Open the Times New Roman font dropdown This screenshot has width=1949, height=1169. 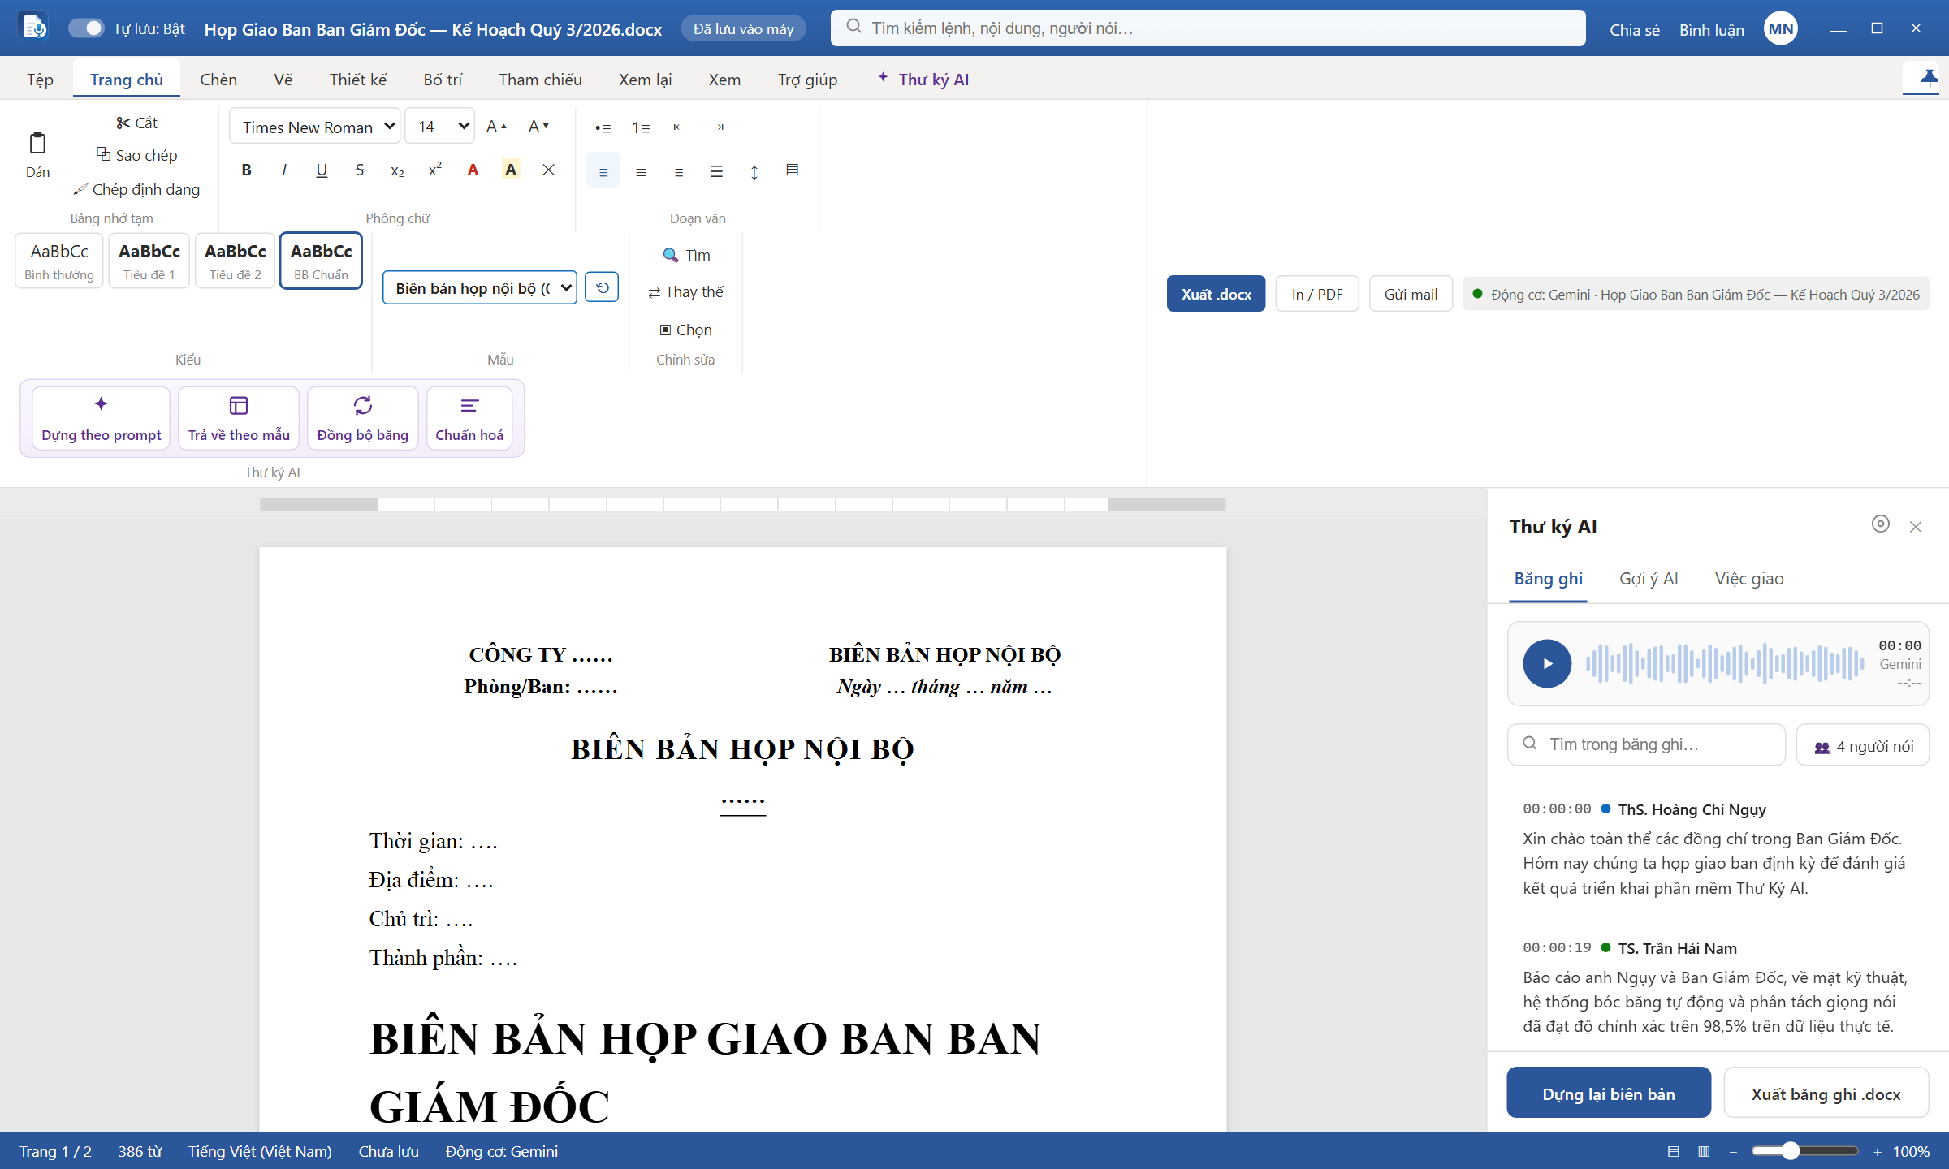tap(315, 126)
